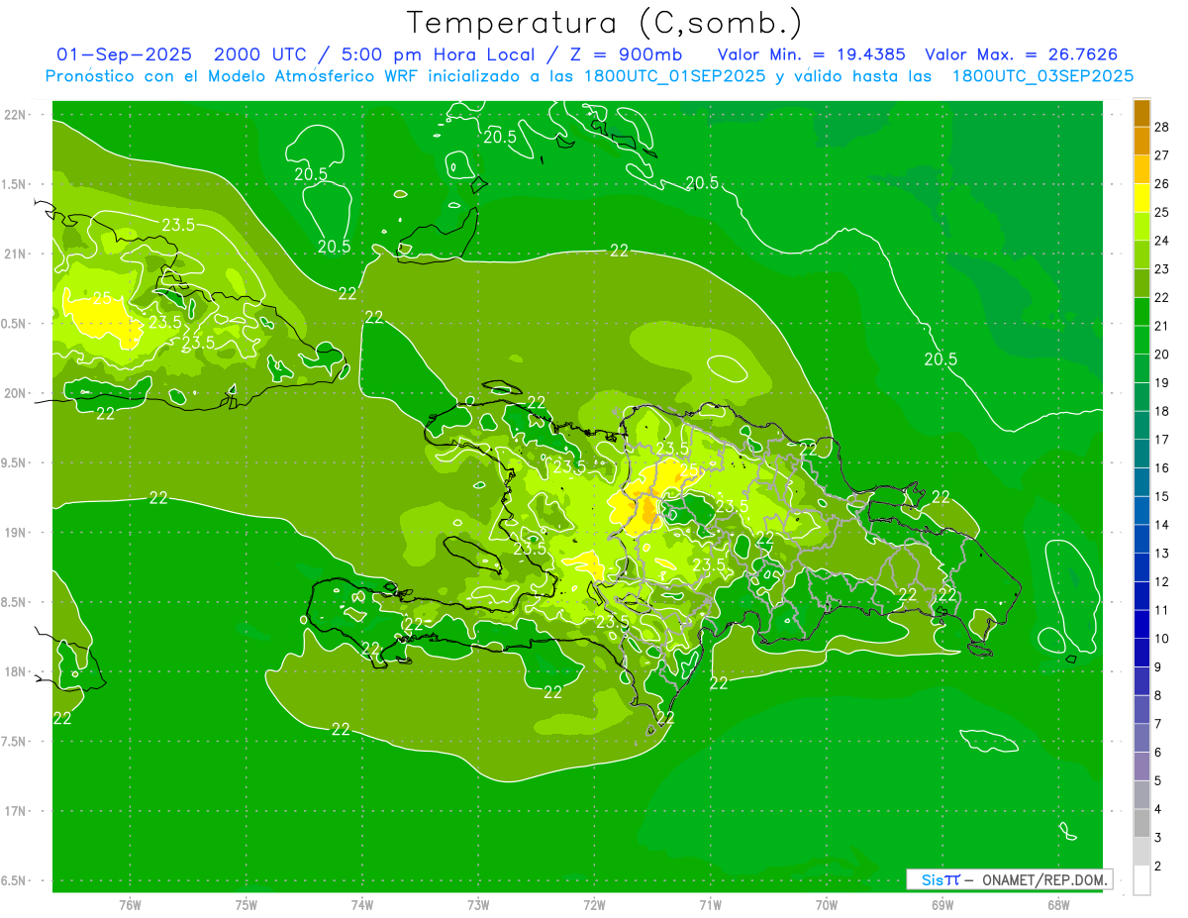Image resolution: width=1188 pixels, height=918 pixels.
Task: Select the end time "1800UTC_03SEP2025"
Action: click(1042, 76)
